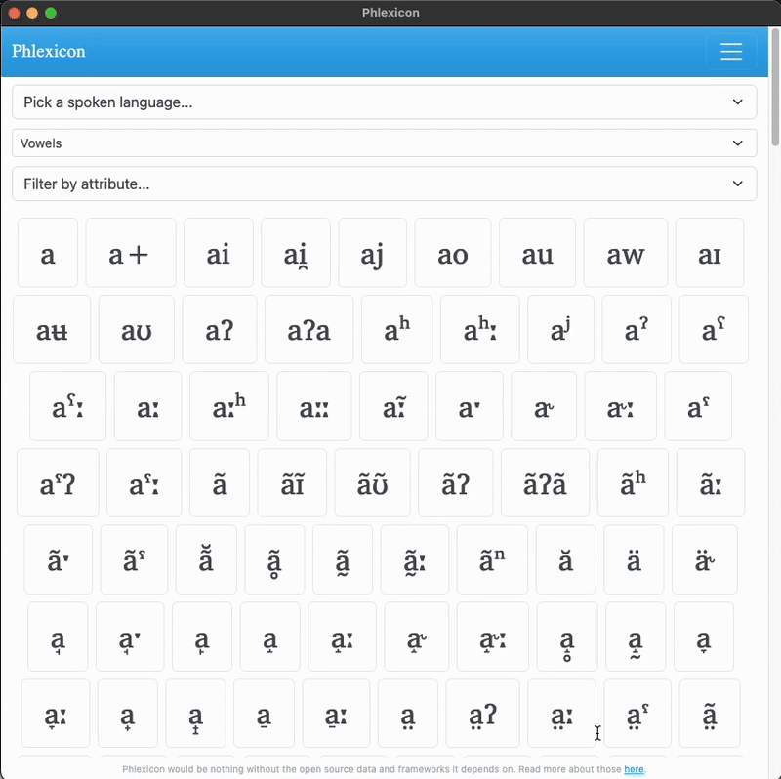Select the "aj" vowel tile
The height and width of the screenshot is (779, 781).
point(372,252)
